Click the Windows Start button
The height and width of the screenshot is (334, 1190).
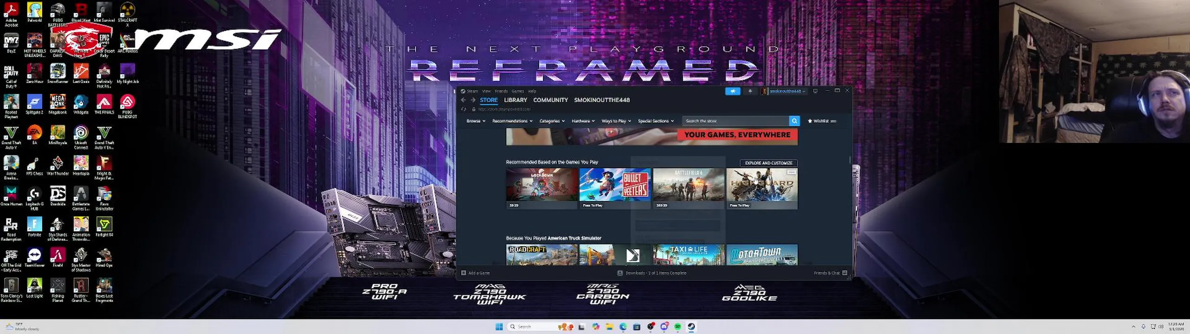[x=499, y=327]
